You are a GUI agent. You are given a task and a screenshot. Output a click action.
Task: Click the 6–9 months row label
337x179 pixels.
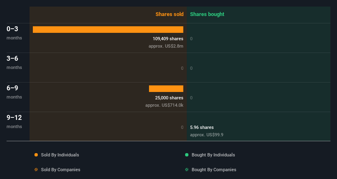click(x=14, y=92)
